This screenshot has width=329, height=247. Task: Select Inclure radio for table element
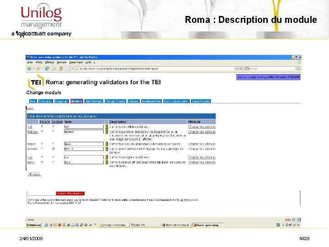tap(42, 162)
